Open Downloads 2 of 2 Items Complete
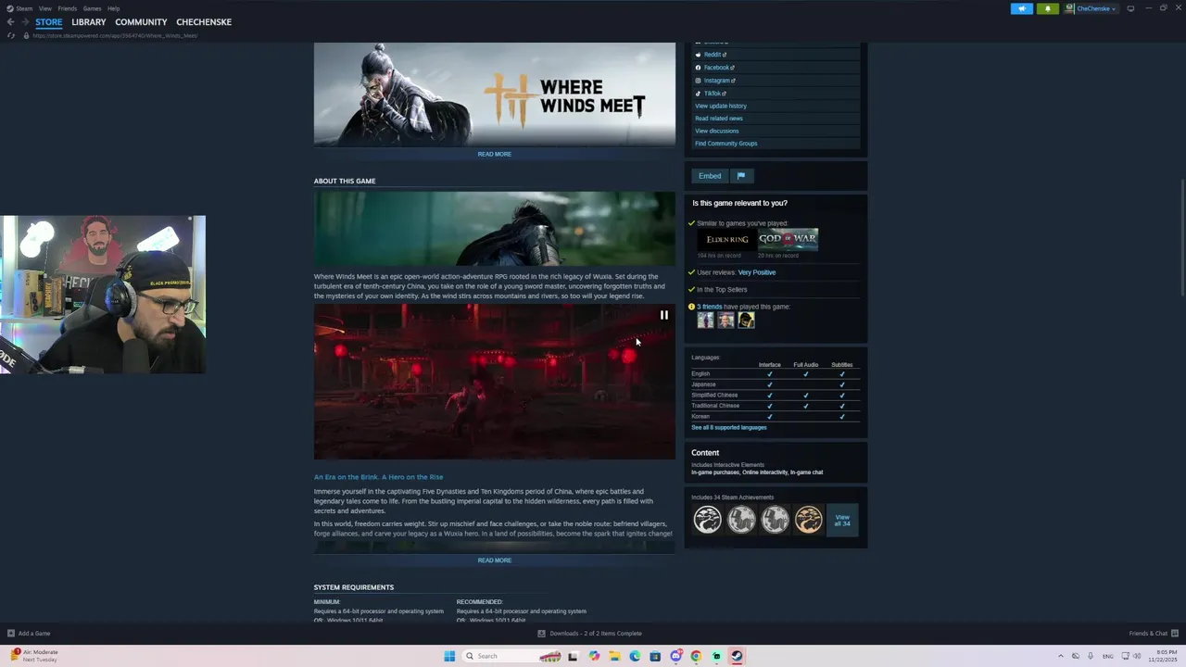Screen dimensions: 1186x667 click(590, 634)
